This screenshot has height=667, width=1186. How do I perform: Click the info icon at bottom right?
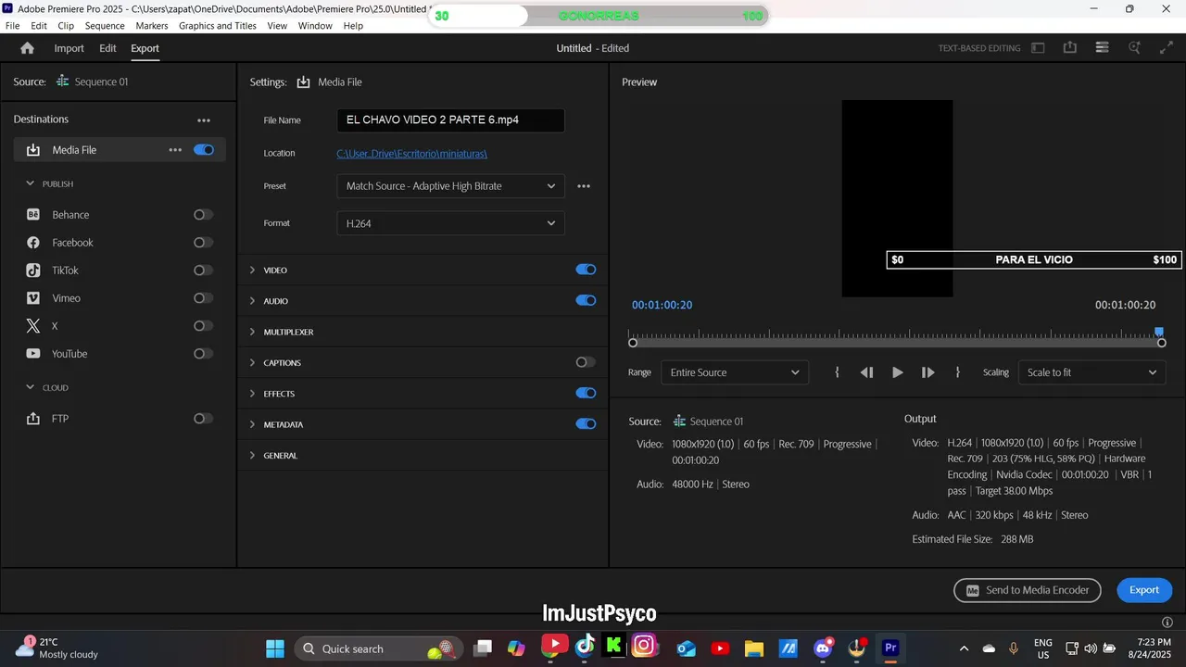[x=1167, y=623]
